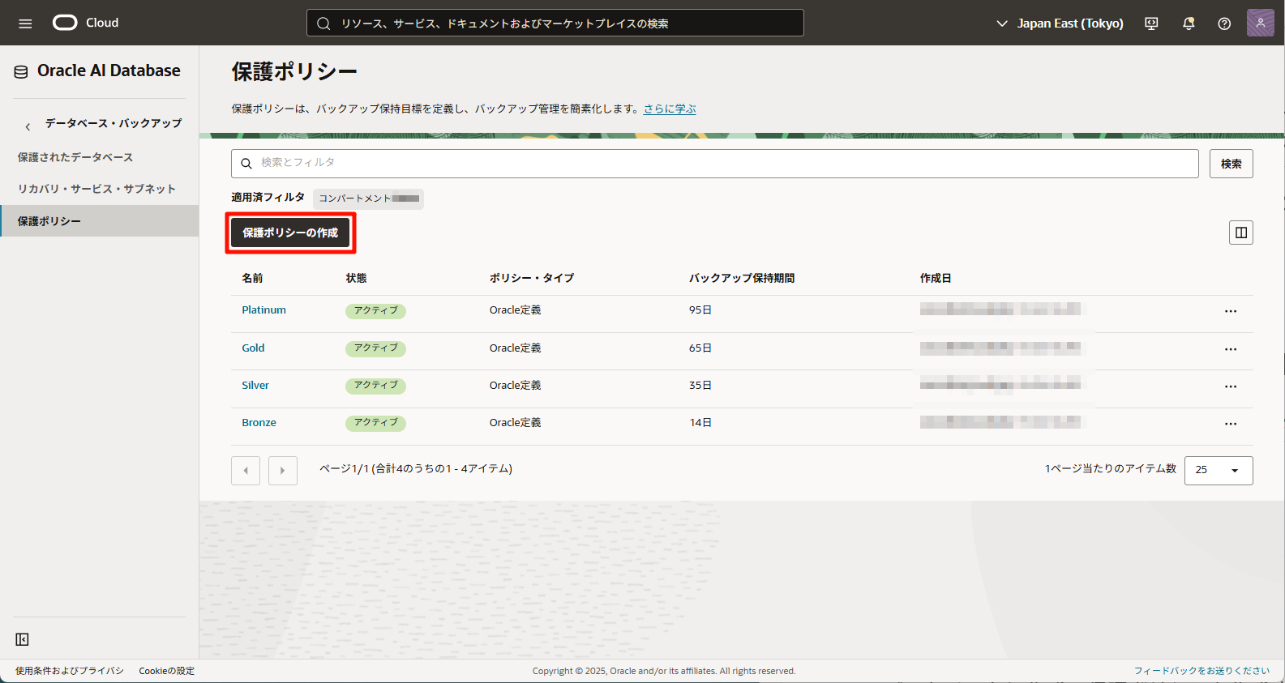This screenshot has height=683, width=1285.
Task: Click the 14日 retention value
Action: pos(700,423)
